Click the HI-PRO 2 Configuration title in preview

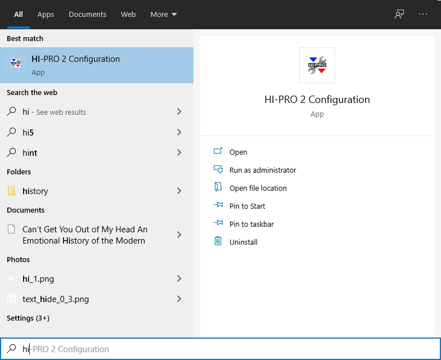[x=317, y=100]
